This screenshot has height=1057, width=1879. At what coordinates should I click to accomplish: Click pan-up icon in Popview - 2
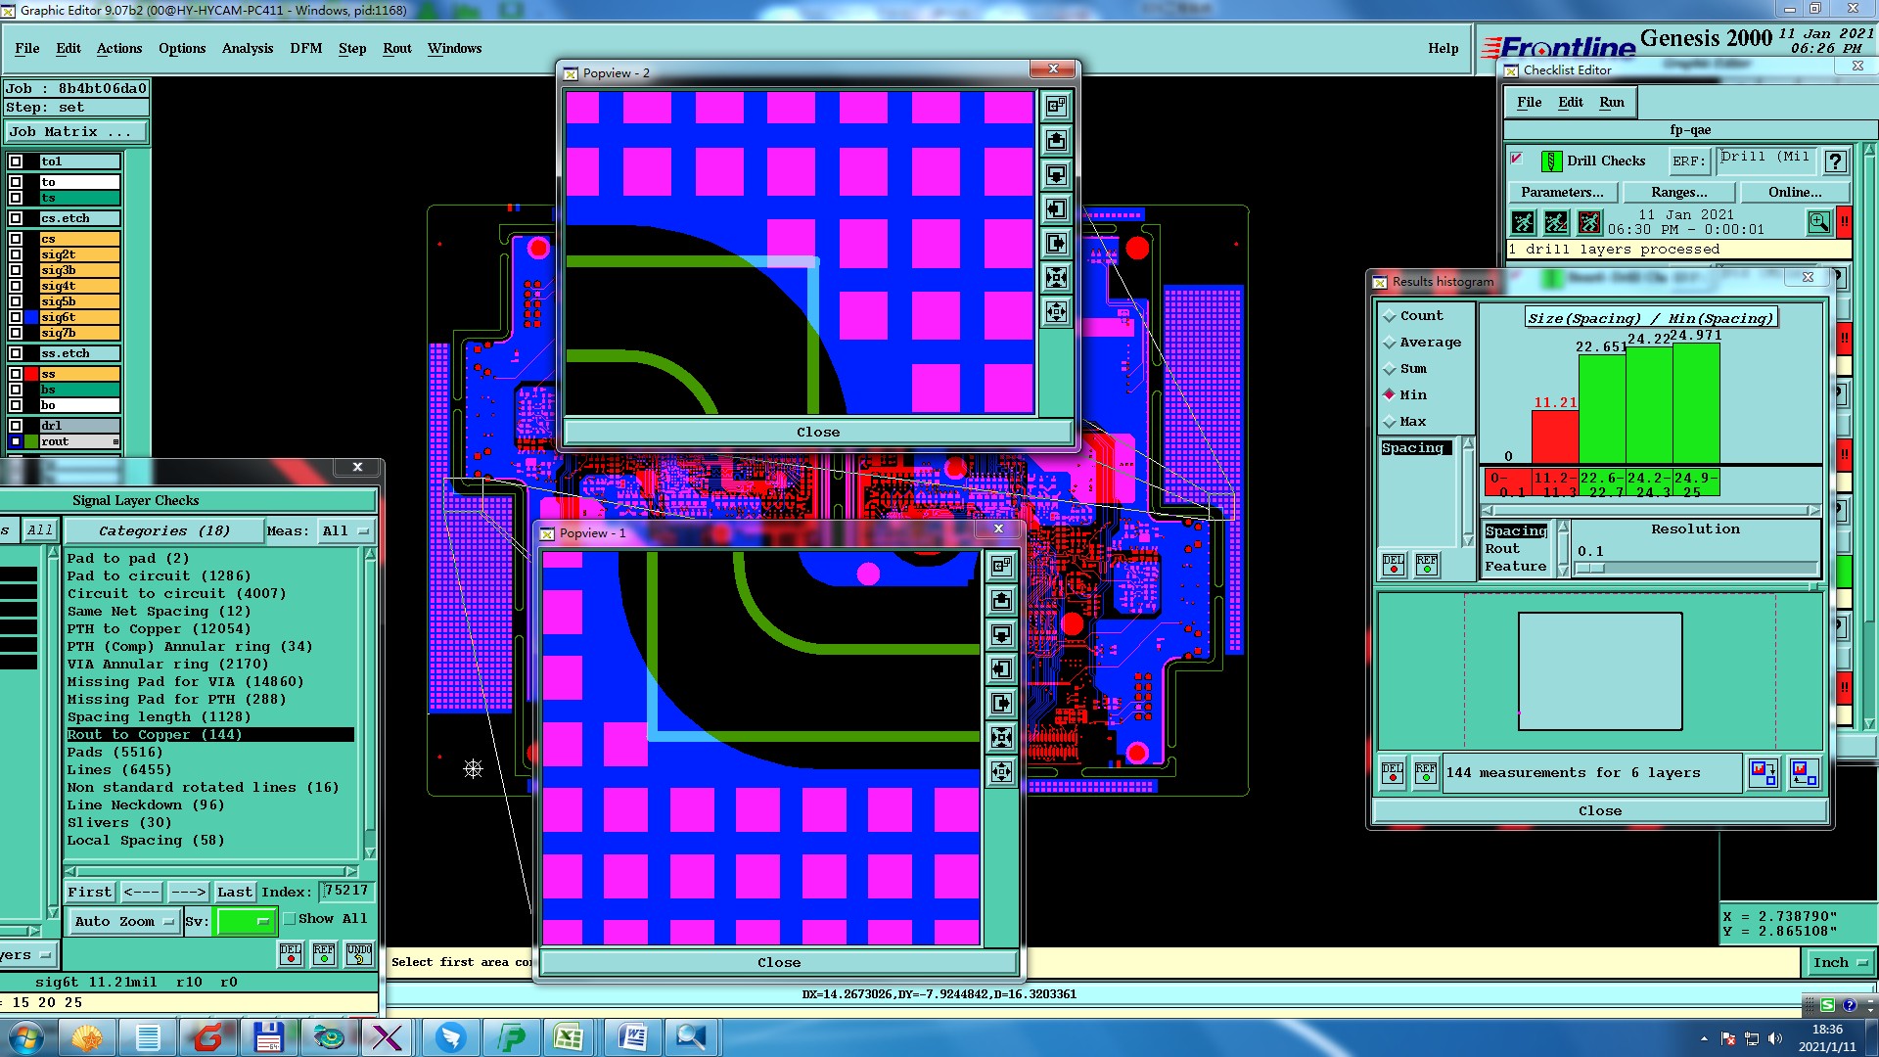tap(1056, 140)
